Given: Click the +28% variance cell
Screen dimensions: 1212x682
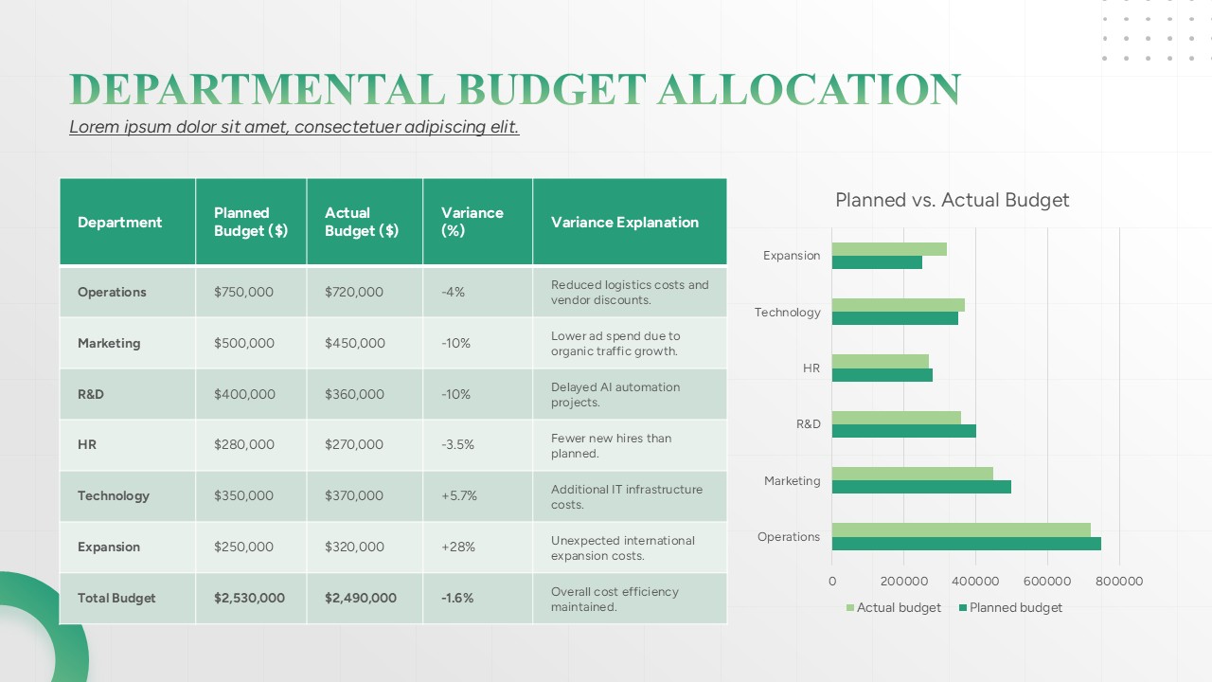Looking at the screenshot, I should tap(478, 547).
